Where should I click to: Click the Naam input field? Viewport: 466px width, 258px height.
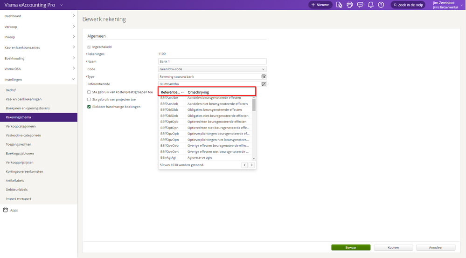tap(212, 61)
